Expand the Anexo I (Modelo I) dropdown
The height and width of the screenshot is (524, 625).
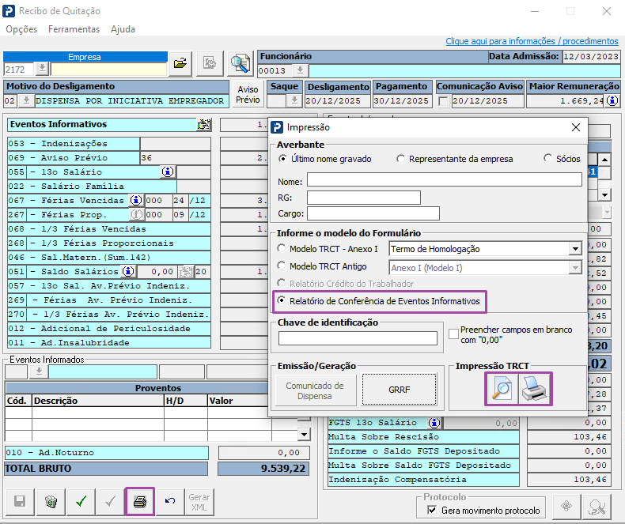pyautogui.click(x=575, y=268)
